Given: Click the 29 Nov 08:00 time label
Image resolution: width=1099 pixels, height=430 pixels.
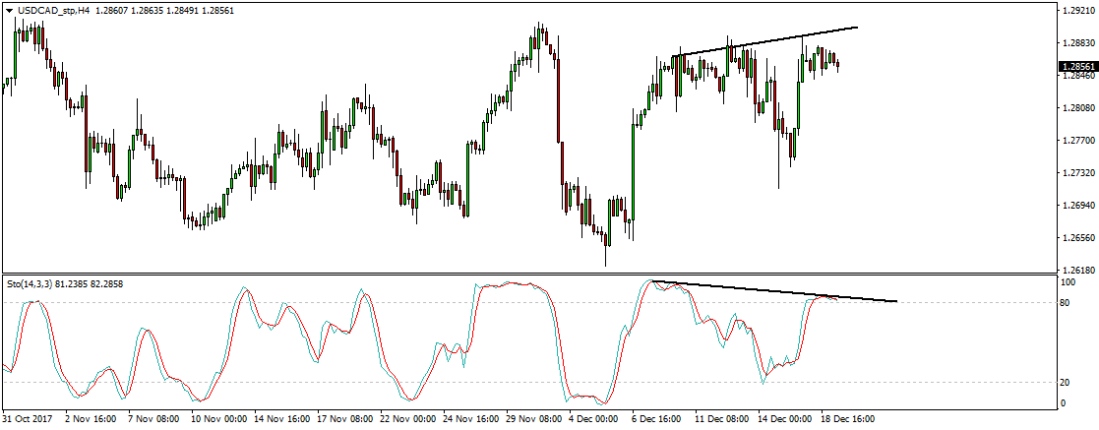Looking at the screenshot, I should pyautogui.click(x=534, y=419).
